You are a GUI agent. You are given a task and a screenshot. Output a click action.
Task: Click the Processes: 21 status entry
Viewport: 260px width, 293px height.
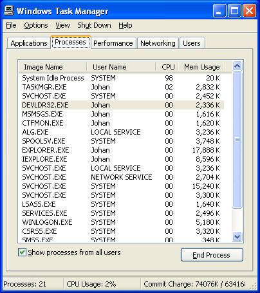24,284
